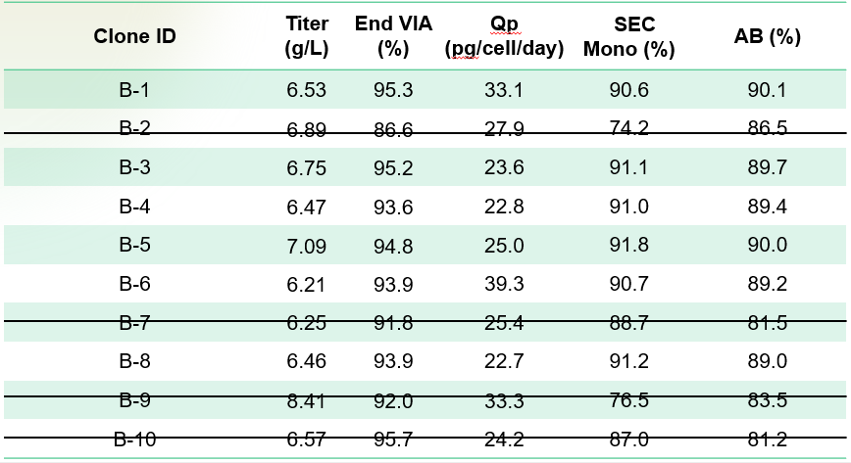Screen dimensions: 851x463
Task: Select the 7.09 titer cell in row B-5
Action: (306, 245)
